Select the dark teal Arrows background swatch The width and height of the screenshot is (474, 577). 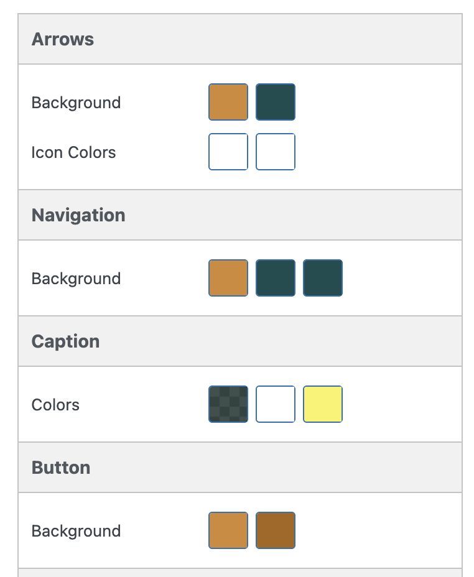pos(275,101)
